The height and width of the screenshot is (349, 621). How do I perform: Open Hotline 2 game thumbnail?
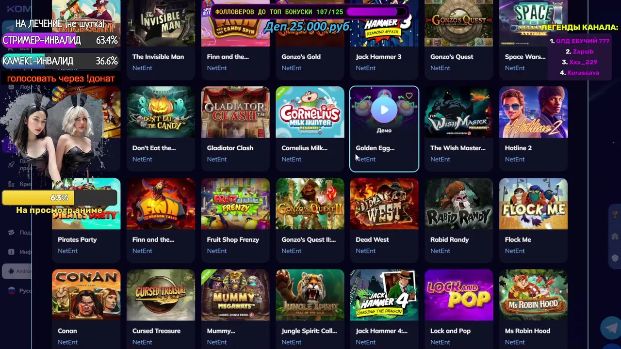(x=533, y=112)
